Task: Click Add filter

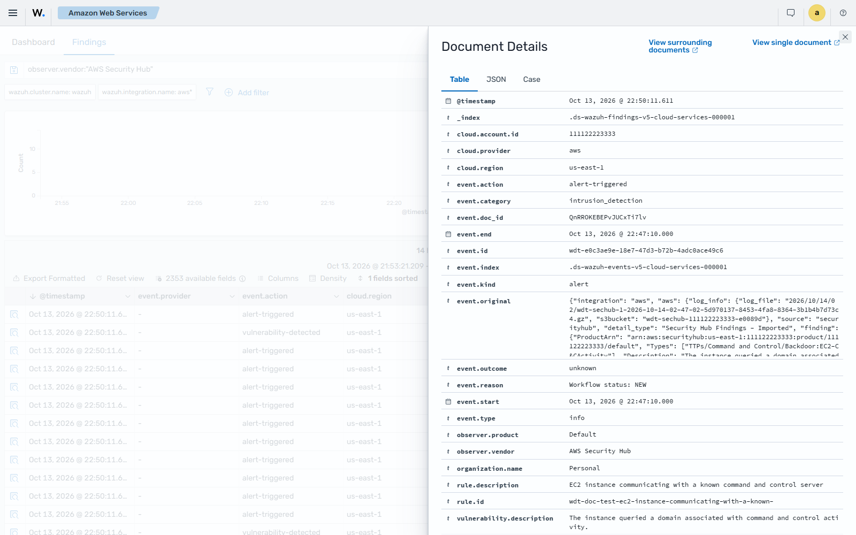Action: pos(247,93)
